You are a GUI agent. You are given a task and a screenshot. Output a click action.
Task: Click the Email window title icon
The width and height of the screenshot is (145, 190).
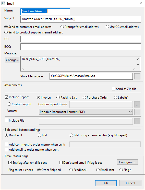[3, 3]
